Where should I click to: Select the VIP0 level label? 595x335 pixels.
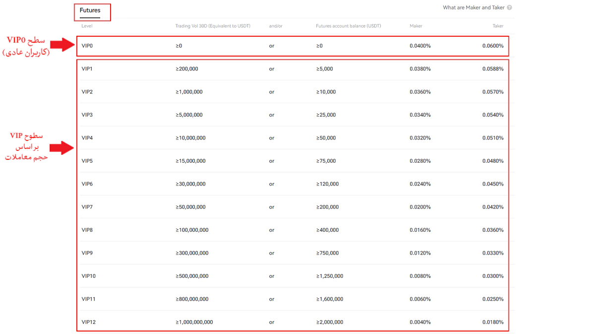pos(87,46)
